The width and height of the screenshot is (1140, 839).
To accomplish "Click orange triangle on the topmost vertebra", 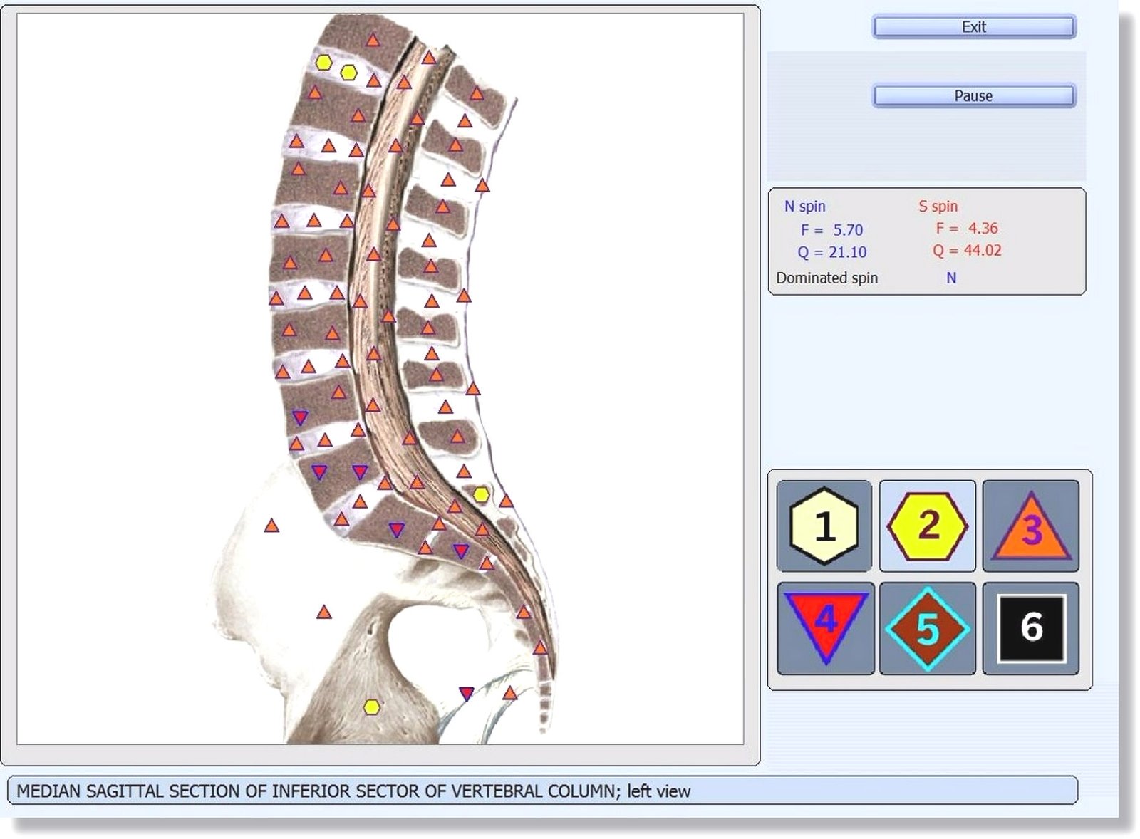I will tap(373, 40).
